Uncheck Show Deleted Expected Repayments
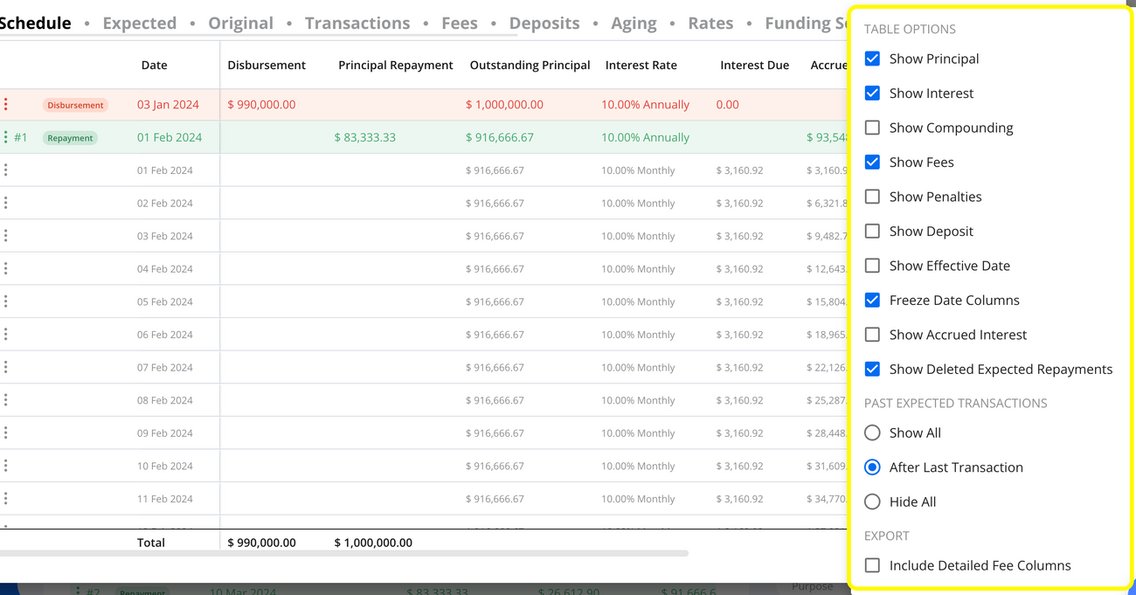 point(872,369)
